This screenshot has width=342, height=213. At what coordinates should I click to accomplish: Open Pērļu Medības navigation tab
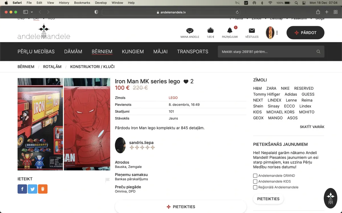[36, 52]
